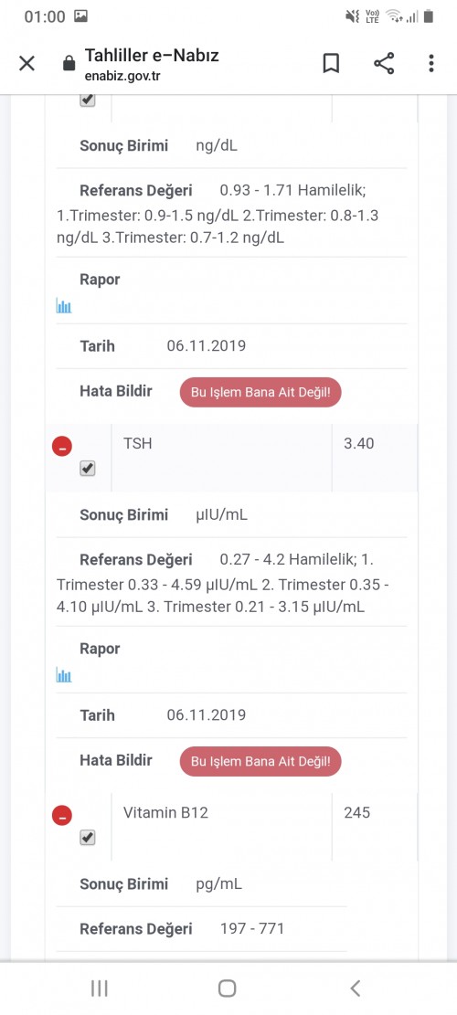
Task: Report error for the 06.11.2019 result above TSH
Action: coord(260,392)
